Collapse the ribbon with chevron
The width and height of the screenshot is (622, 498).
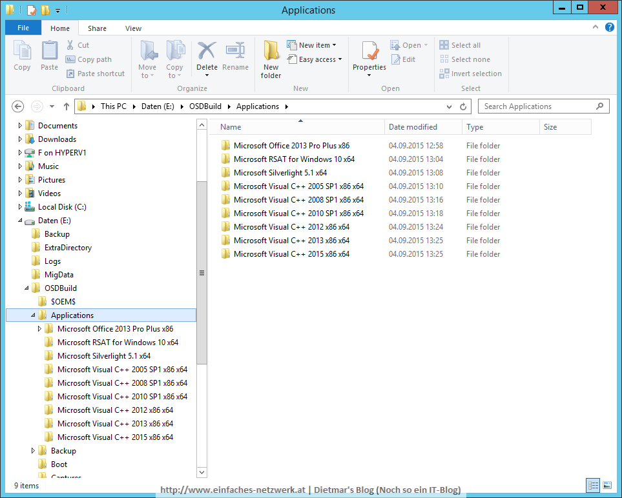point(595,27)
